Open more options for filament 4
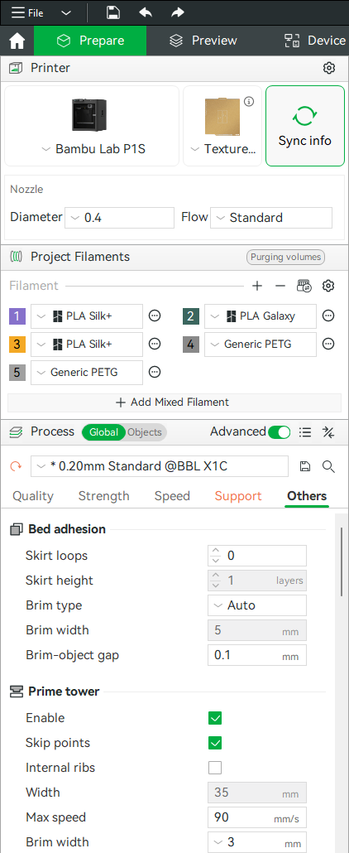 click(328, 344)
